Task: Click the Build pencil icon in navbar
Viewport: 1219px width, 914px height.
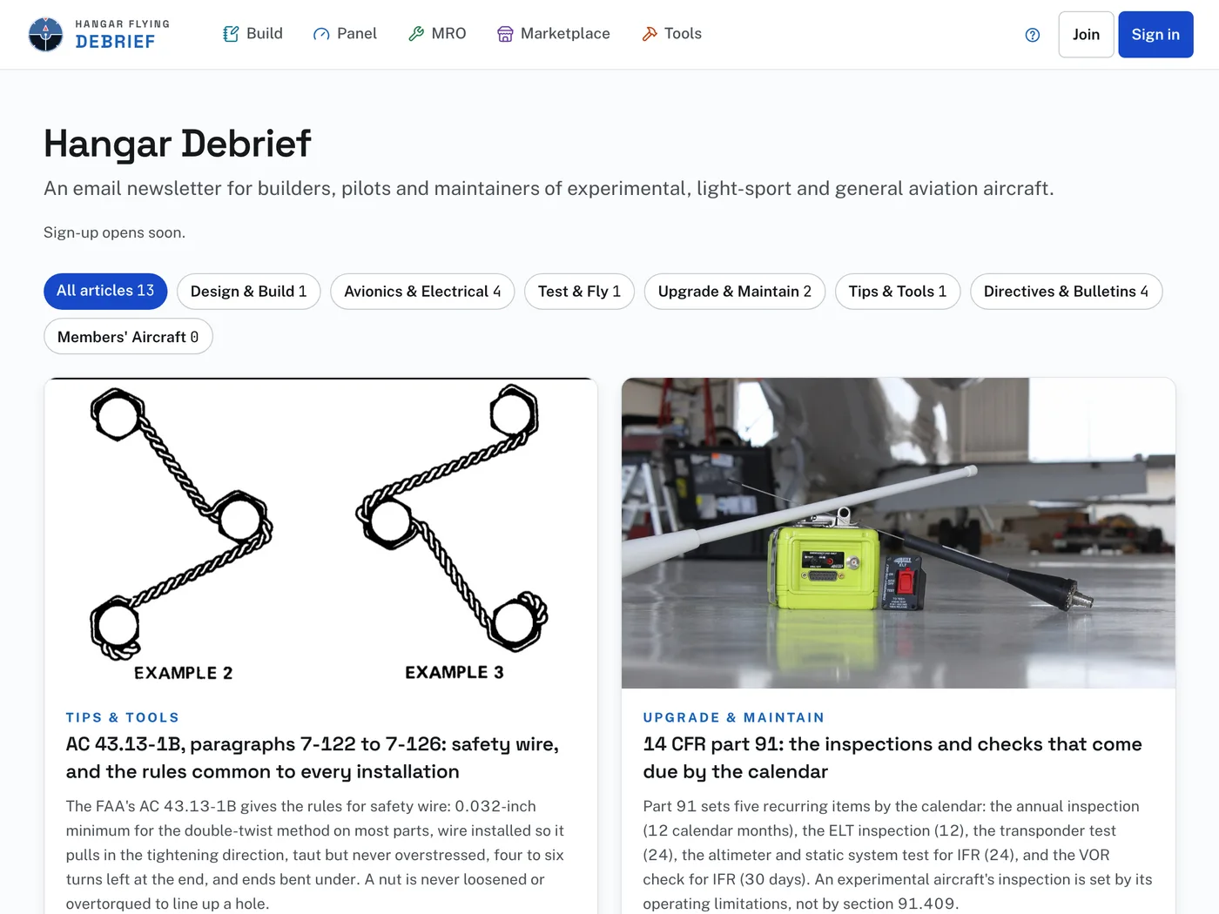Action: pos(231,34)
